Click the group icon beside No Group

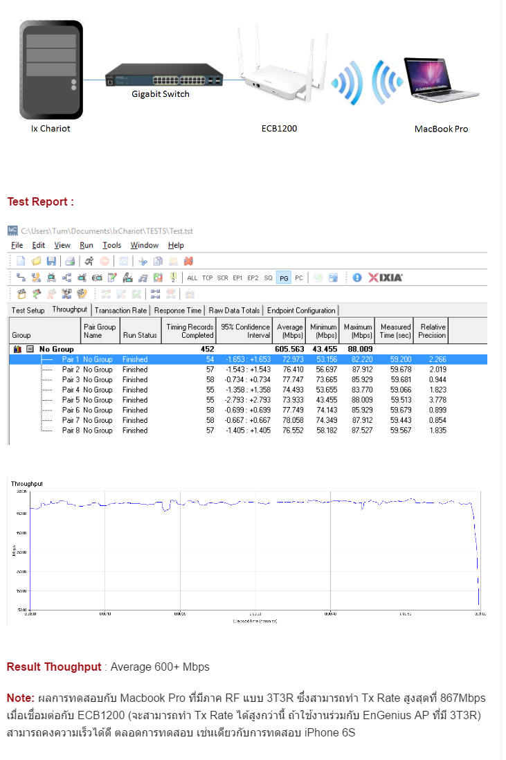17,349
